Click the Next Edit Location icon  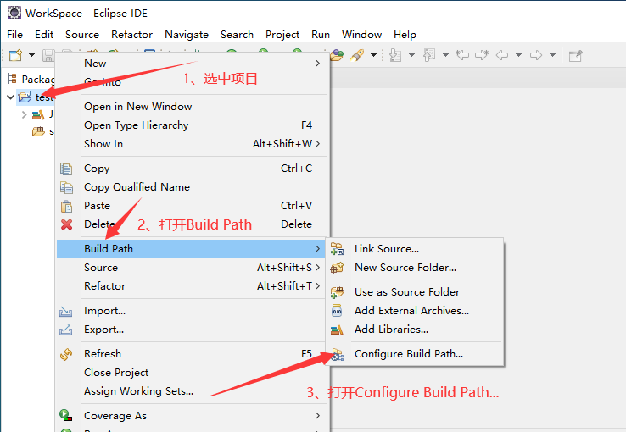coord(482,55)
